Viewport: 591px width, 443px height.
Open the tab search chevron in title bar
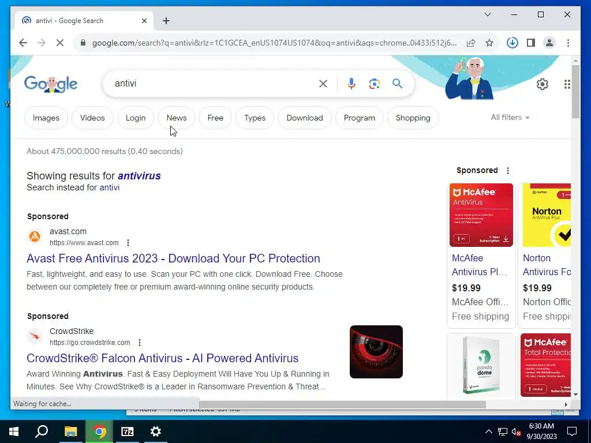pyautogui.click(x=487, y=14)
